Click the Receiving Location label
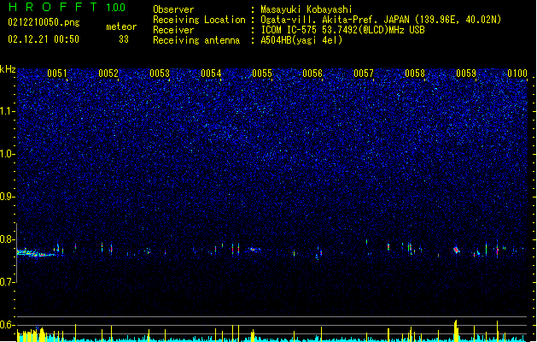 (x=199, y=20)
